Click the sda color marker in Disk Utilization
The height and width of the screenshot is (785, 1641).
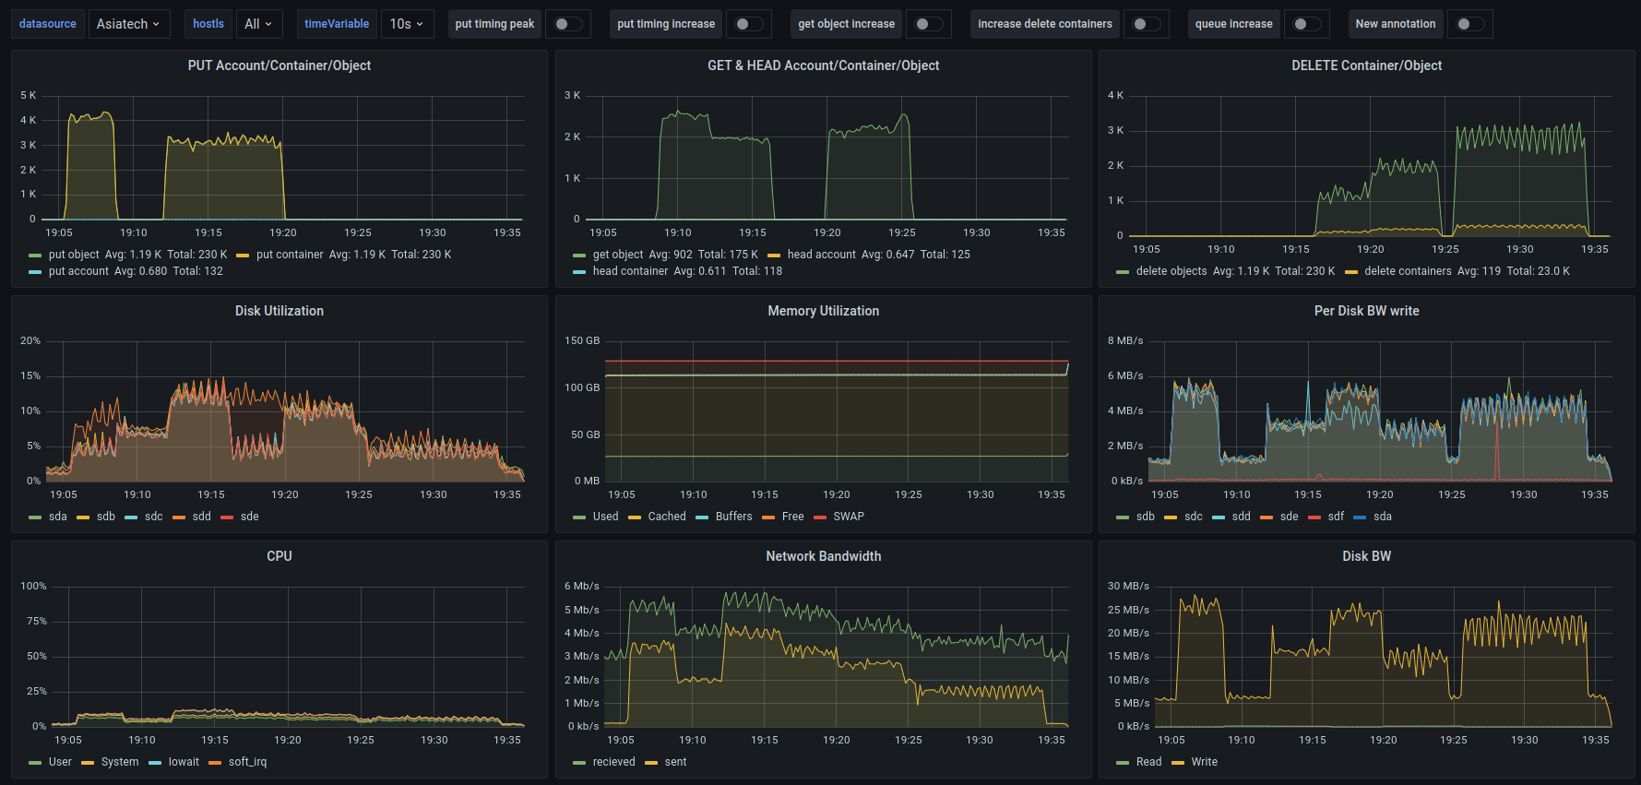tap(35, 517)
